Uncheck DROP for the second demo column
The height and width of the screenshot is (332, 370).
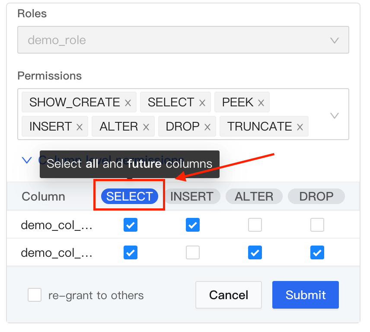click(317, 252)
